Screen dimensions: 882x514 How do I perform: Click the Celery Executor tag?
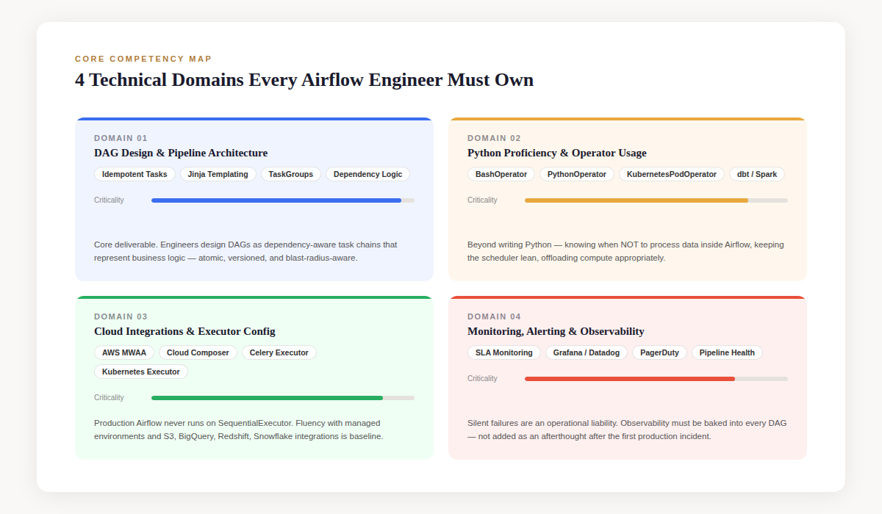click(x=279, y=352)
